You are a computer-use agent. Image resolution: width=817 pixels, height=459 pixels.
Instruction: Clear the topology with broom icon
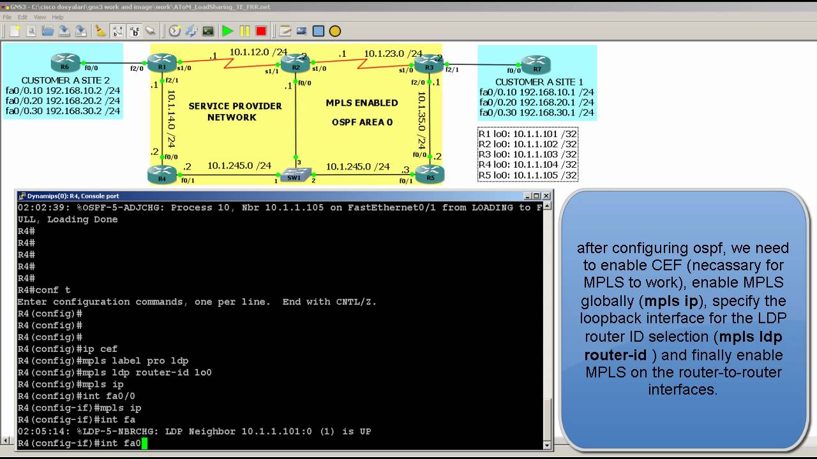(x=100, y=31)
